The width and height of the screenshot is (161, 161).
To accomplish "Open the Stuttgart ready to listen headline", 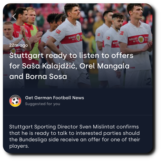I will click(x=71, y=66).
